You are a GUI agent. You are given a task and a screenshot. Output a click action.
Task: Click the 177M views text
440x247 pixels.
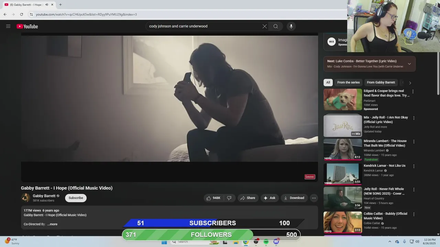coord(32,210)
